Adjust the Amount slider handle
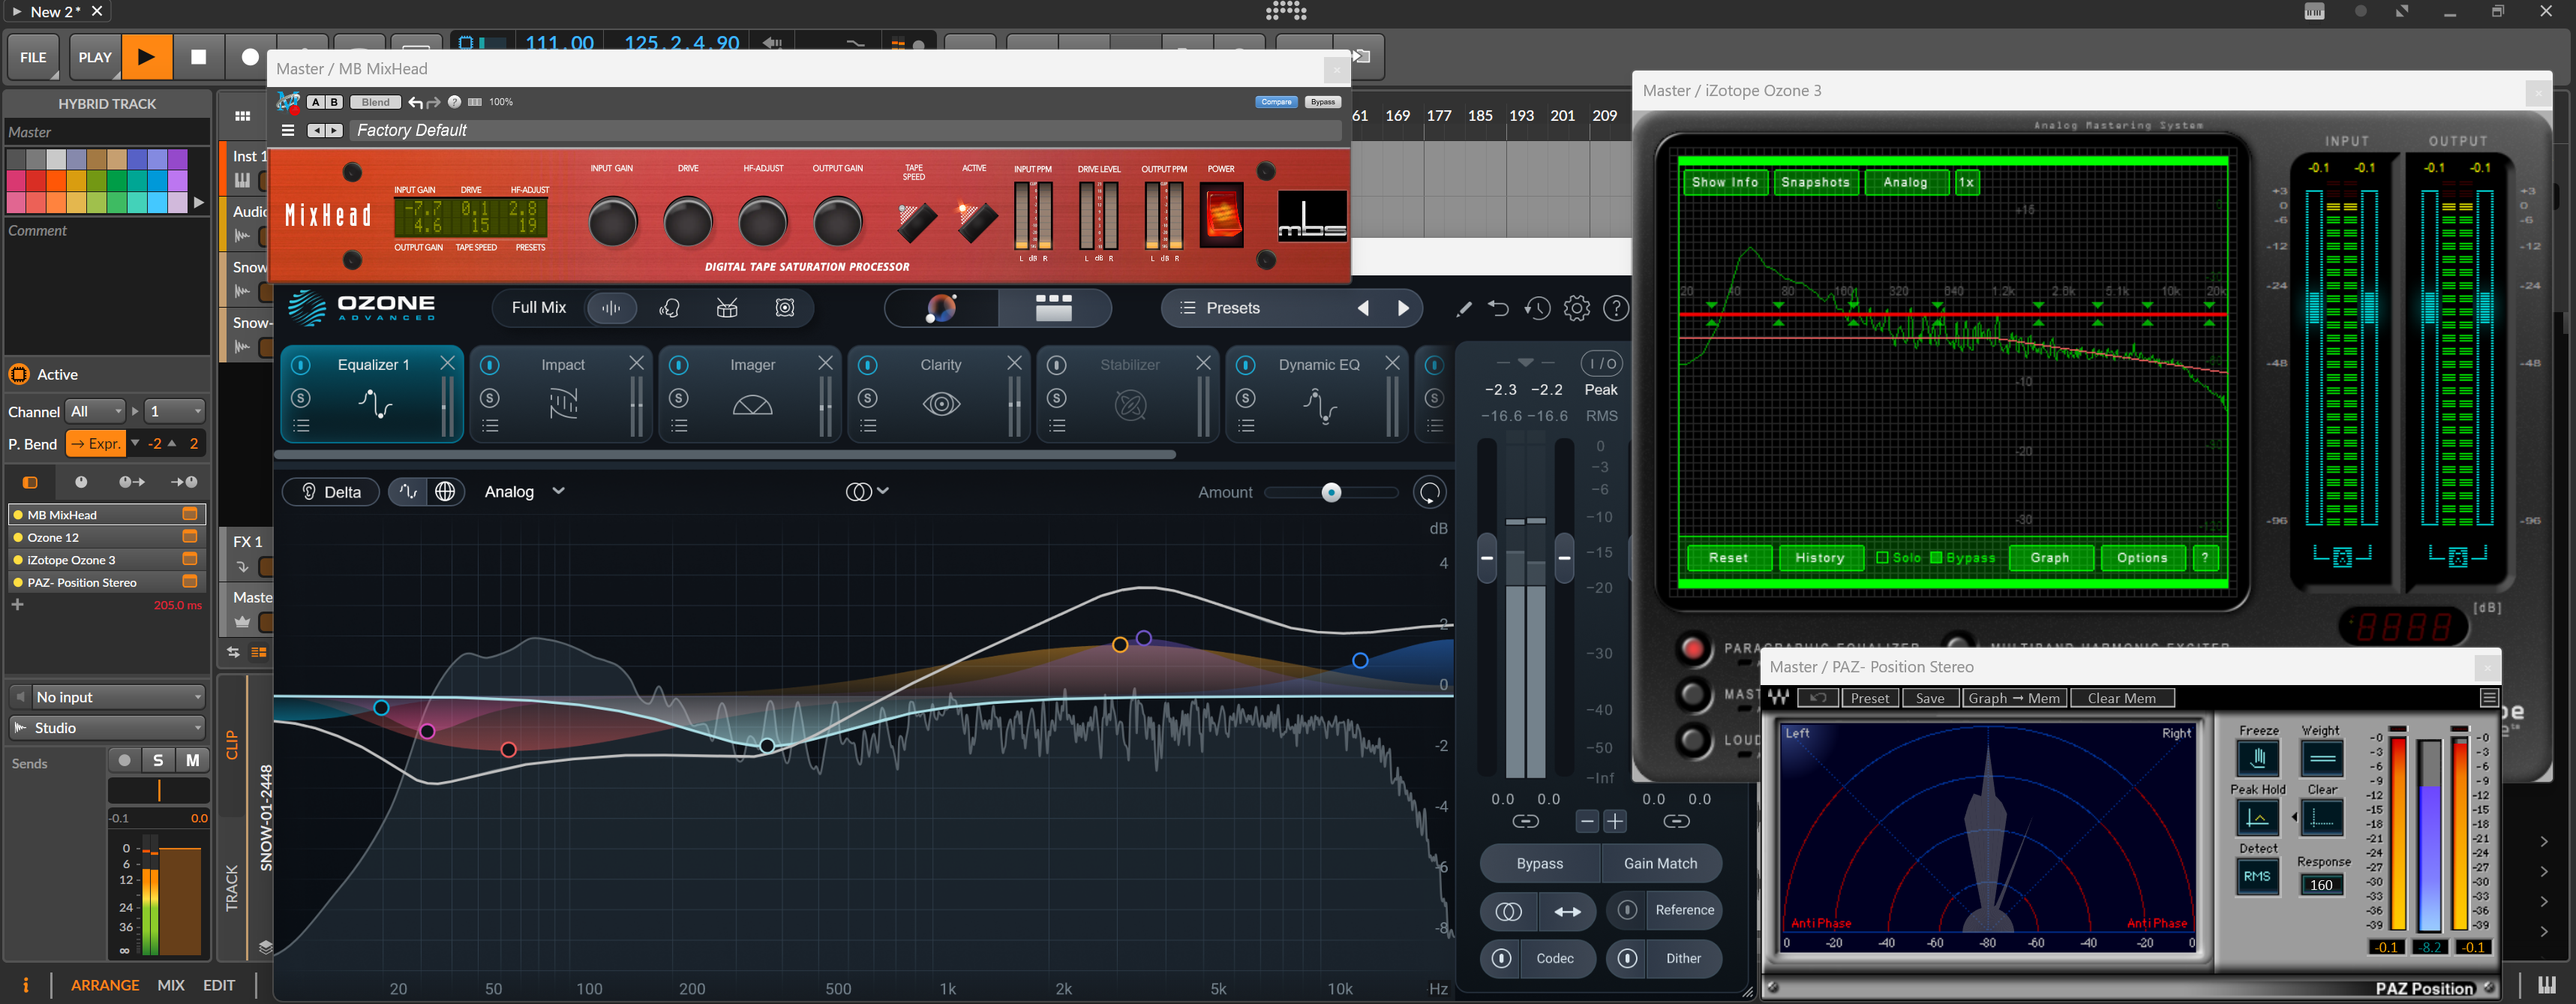The image size is (2576, 1004). [1331, 492]
